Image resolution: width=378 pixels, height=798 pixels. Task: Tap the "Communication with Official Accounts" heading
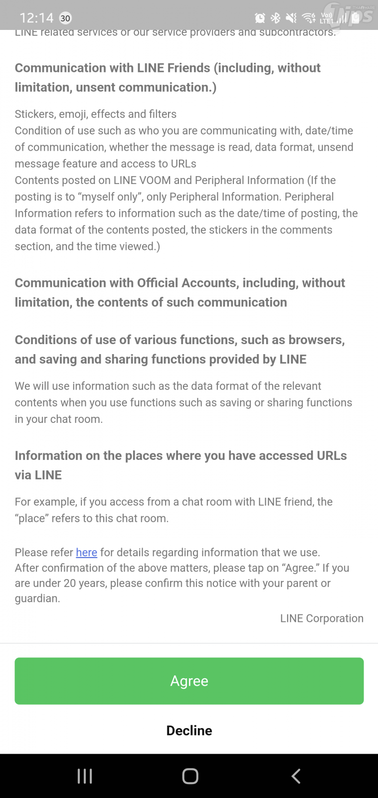180,292
